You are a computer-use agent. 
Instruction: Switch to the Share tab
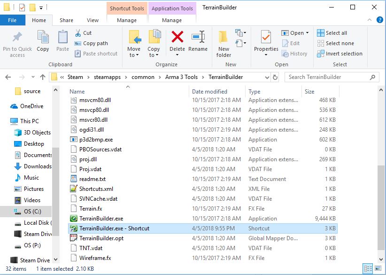pos(66,20)
